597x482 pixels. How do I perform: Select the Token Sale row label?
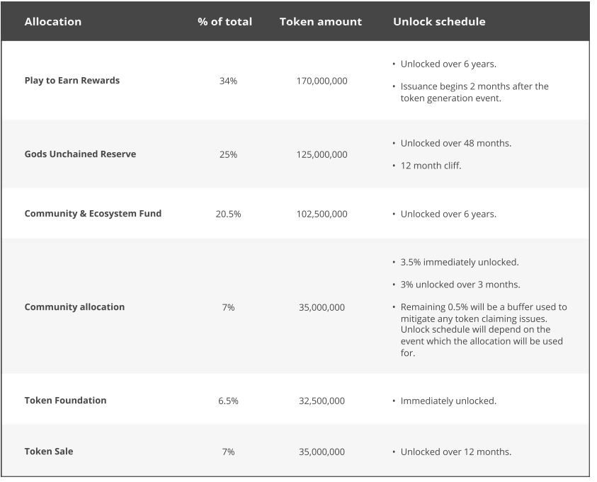(x=49, y=452)
